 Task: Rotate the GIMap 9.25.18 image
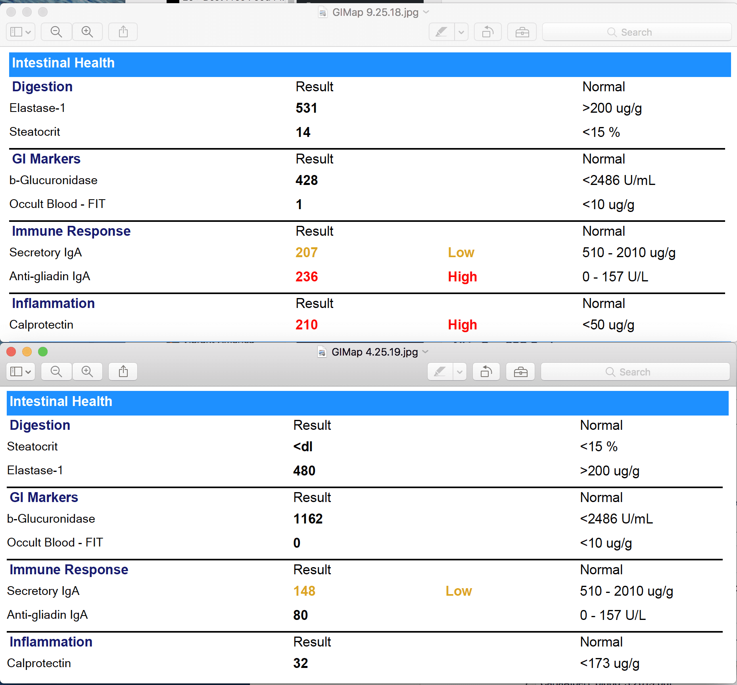click(487, 32)
